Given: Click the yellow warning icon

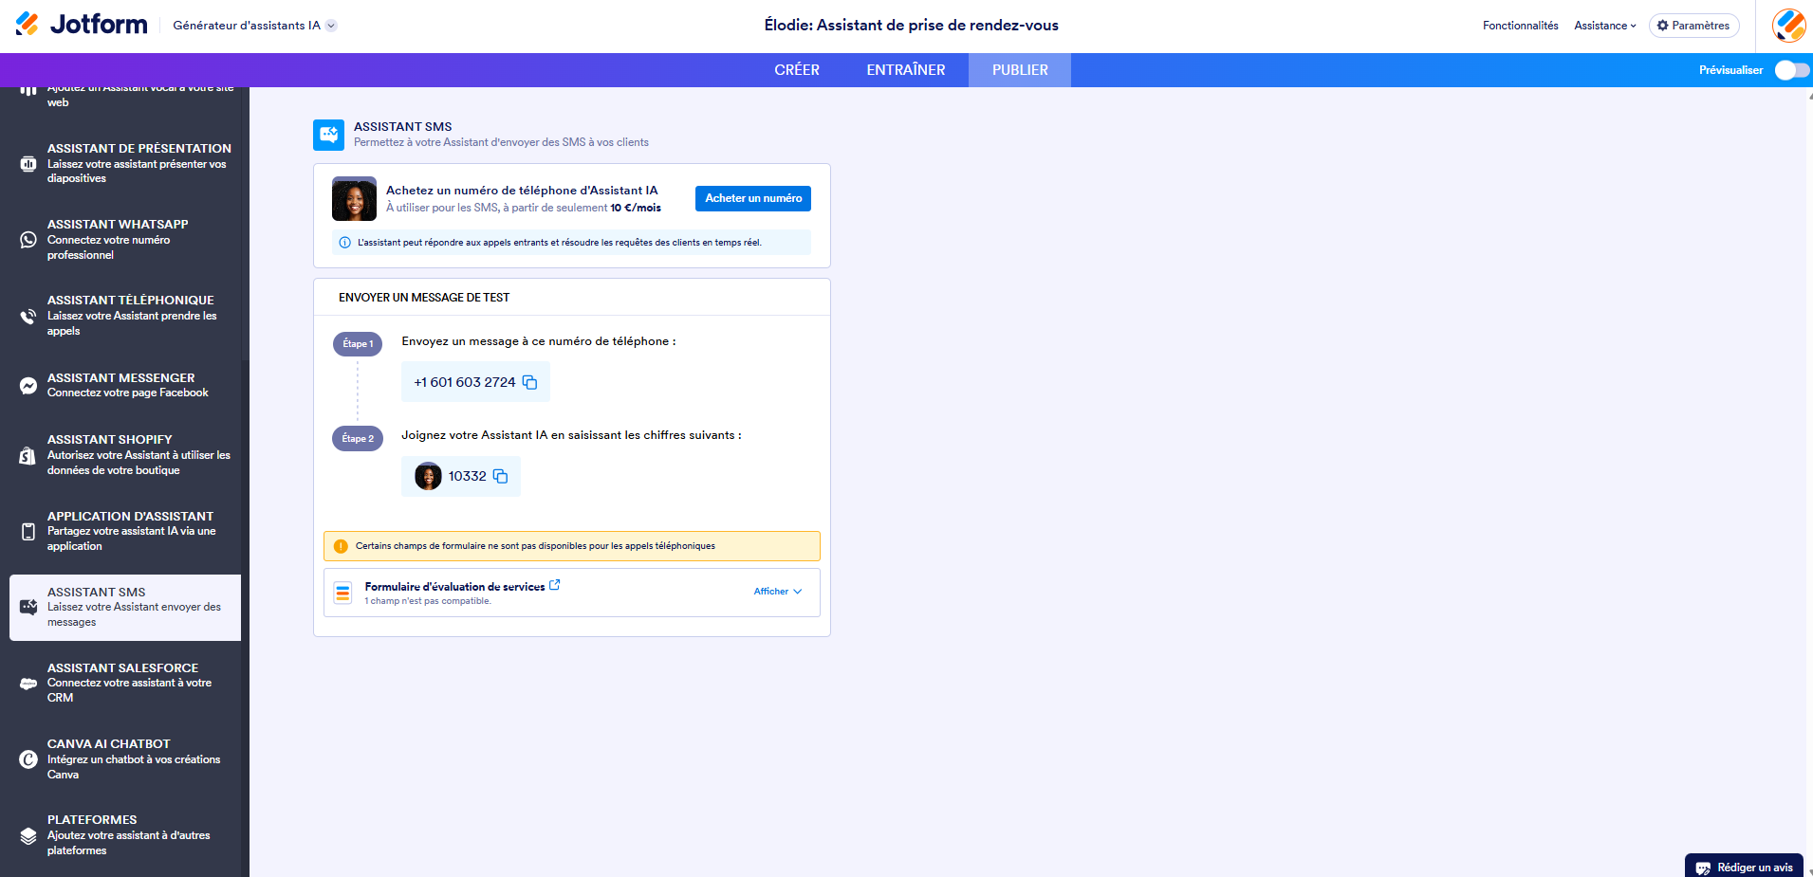Looking at the screenshot, I should [x=341, y=546].
